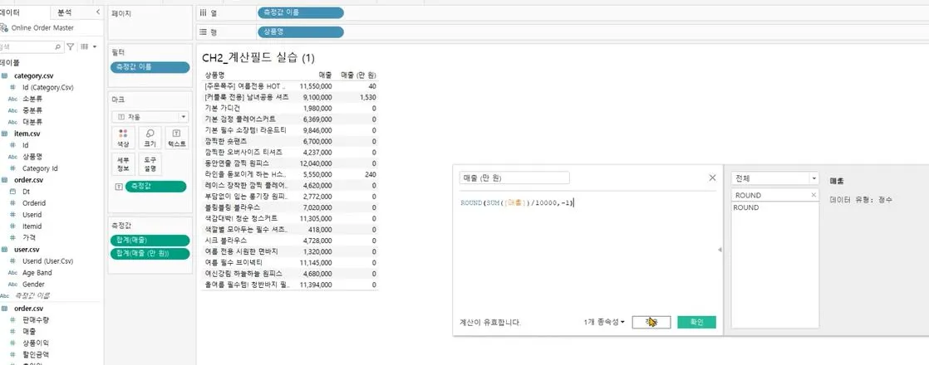
Task: Select the 상품이익 field
Action: 36,343
